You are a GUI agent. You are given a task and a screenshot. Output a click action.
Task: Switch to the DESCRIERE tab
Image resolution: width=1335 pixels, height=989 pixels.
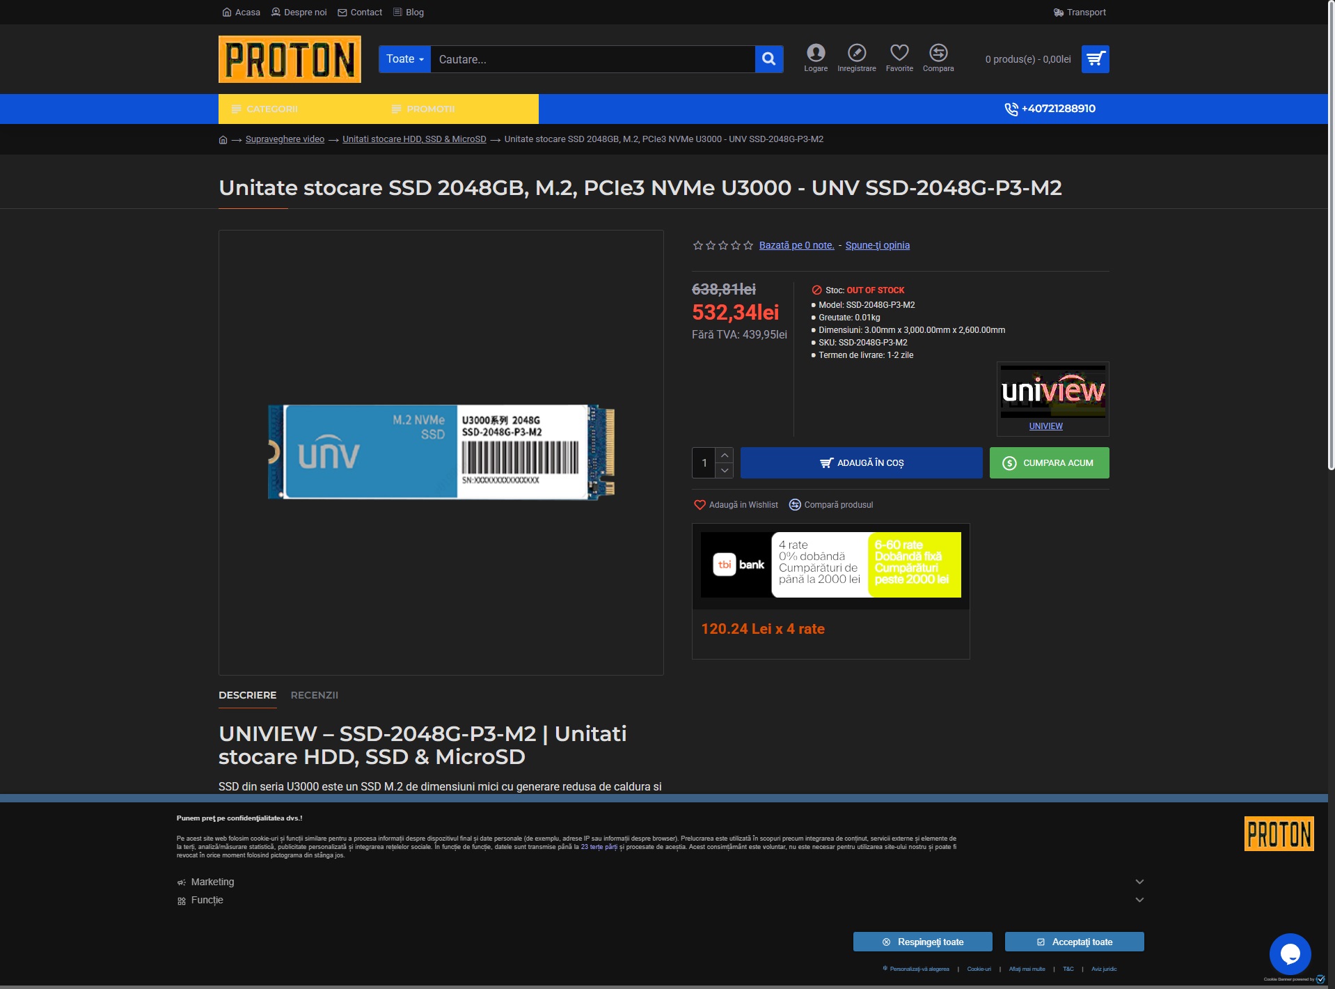pos(248,695)
